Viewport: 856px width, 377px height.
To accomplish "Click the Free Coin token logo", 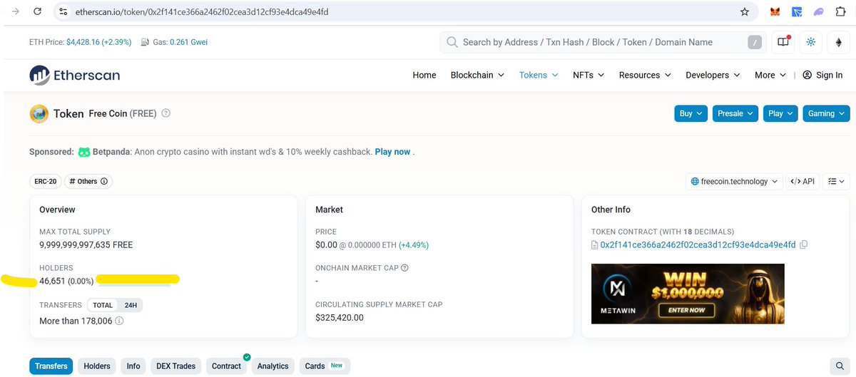I will click(x=39, y=113).
